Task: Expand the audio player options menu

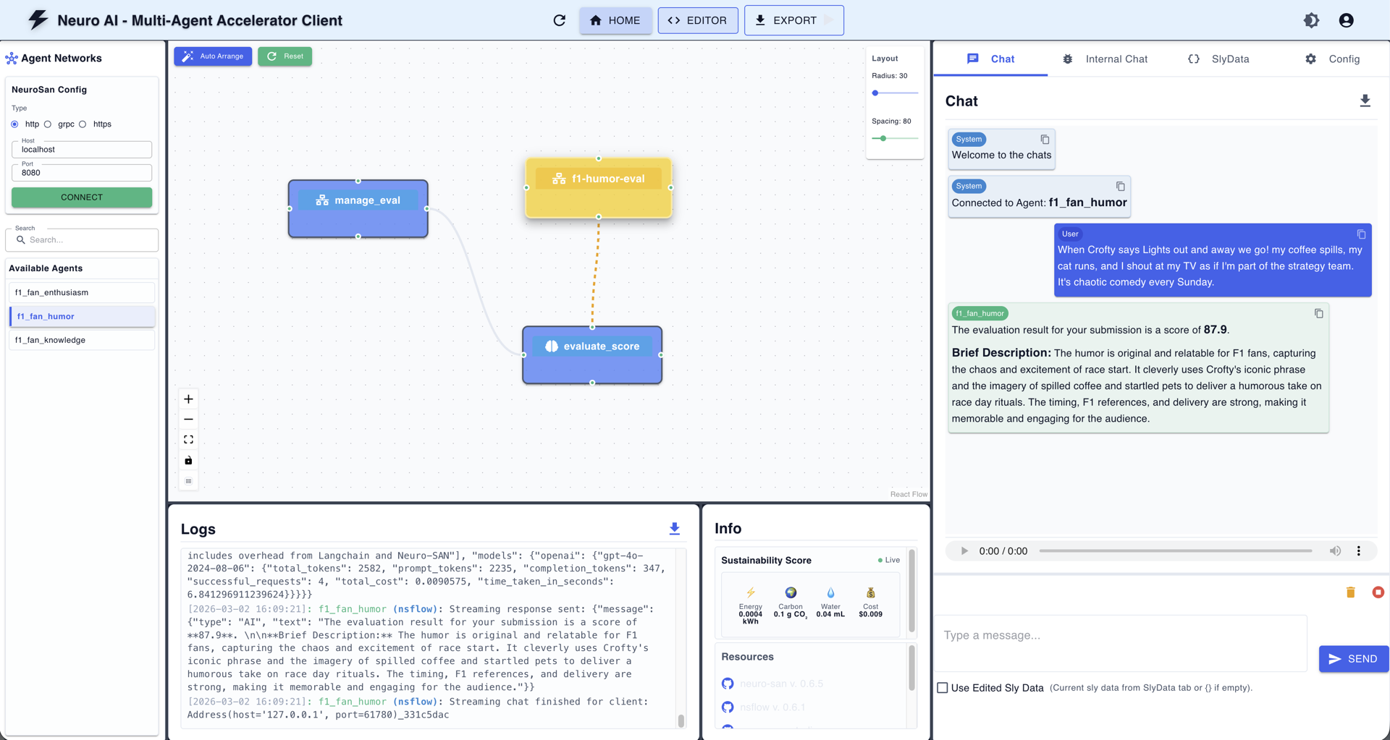Action: click(1360, 550)
